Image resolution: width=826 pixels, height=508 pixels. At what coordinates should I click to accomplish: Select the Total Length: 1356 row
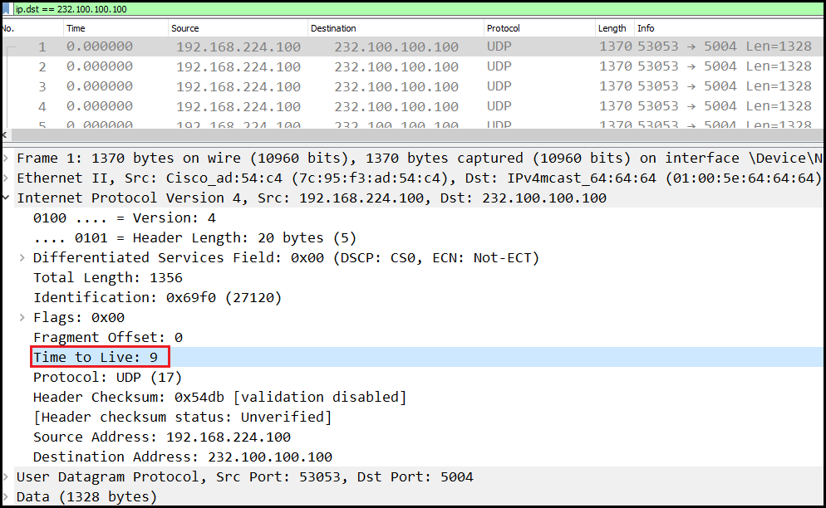pos(107,278)
